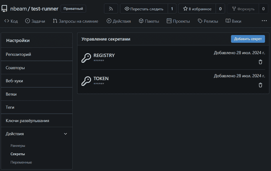271x171 pixels.
Task: Open the three-dots more menu in navigation
Action: point(264,21)
